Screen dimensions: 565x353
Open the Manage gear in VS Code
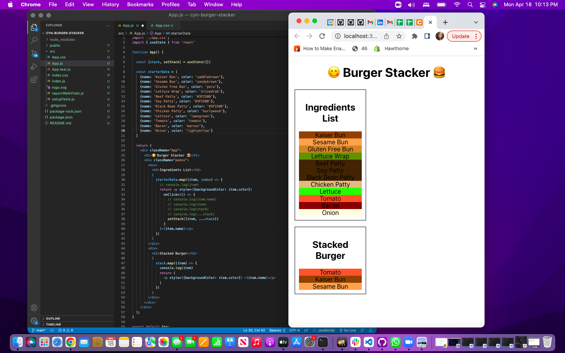34,321
